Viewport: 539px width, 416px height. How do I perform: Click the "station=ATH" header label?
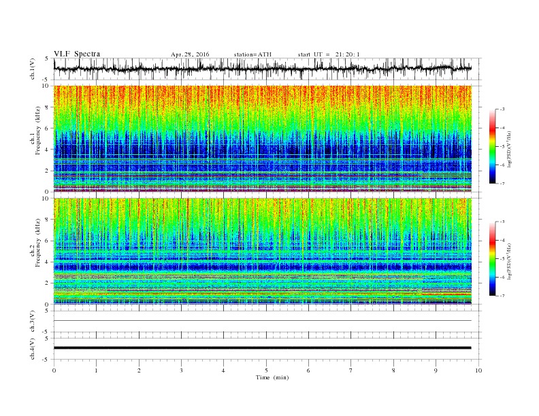click(252, 54)
